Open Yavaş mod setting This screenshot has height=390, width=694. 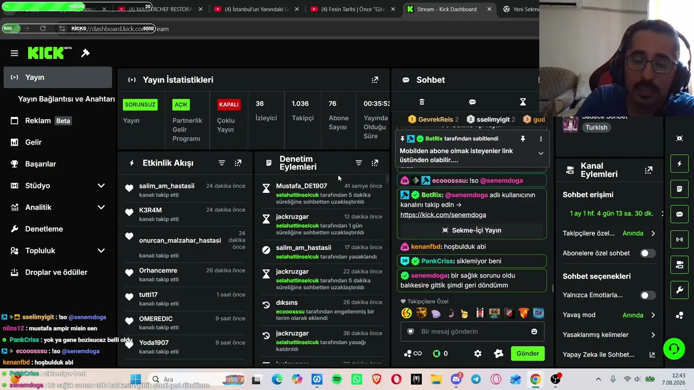pyautogui.click(x=609, y=315)
